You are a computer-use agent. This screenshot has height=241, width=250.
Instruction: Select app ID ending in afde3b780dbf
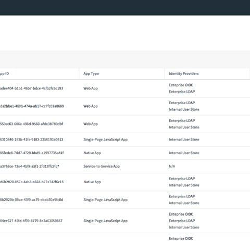(x=31, y=124)
